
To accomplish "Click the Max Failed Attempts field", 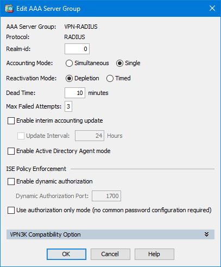I will coord(68,106).
